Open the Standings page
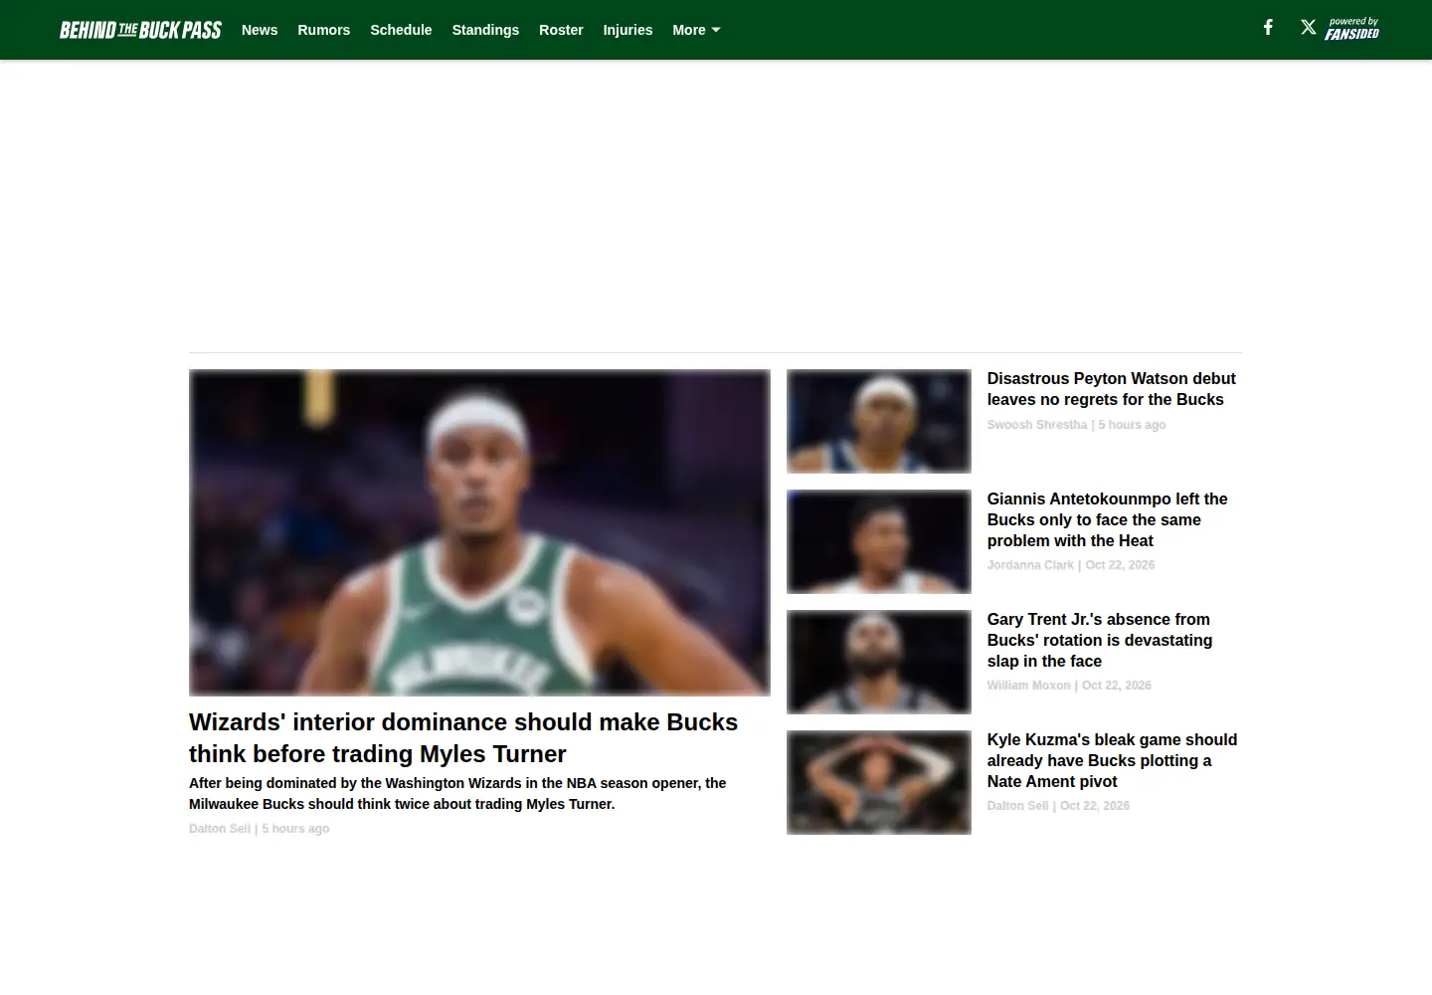This screenshot has height=995, width=1432. pyautogui.click(x=485, y=30)
